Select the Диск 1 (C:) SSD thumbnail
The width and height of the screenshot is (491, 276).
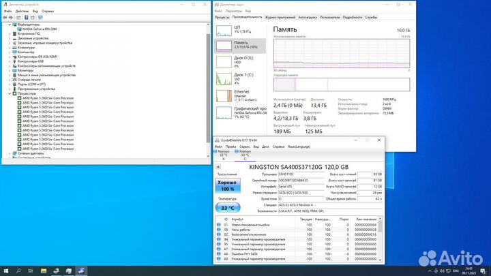click(224, 79)
